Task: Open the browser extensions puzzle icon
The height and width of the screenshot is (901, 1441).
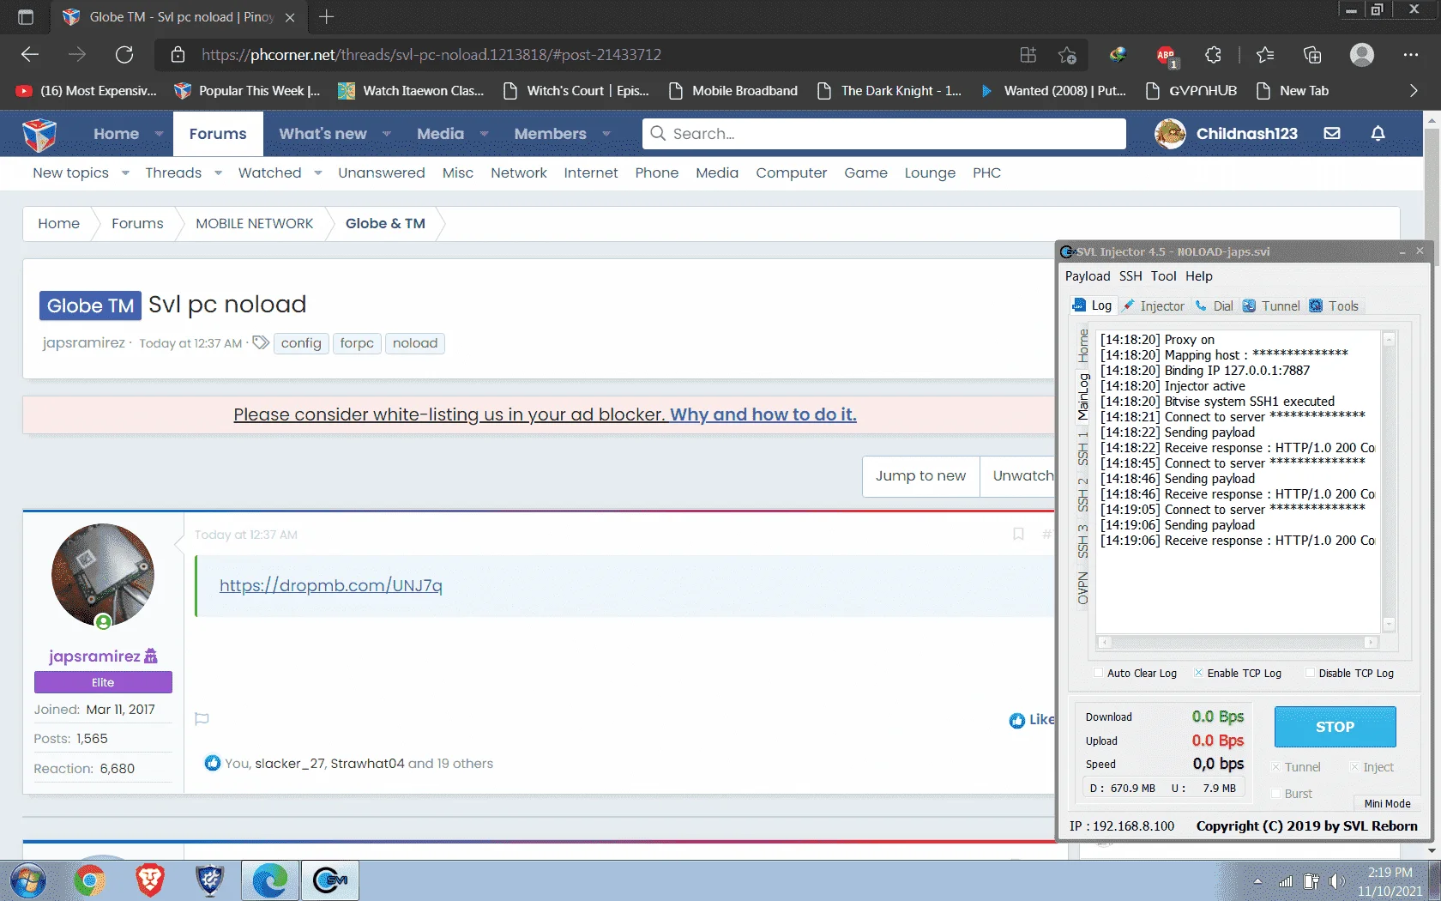Action: click(1213, 55)
